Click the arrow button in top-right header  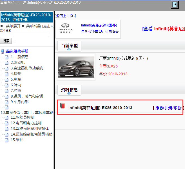pos(175,4)
